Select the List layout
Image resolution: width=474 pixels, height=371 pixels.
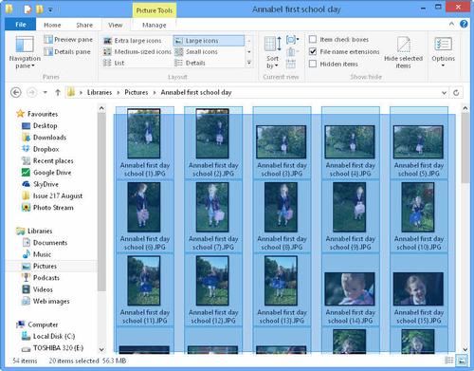114,63
